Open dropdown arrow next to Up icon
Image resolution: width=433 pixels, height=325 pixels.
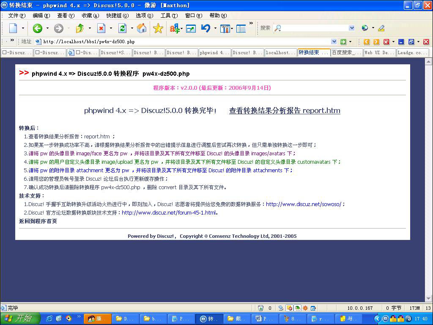90,28
